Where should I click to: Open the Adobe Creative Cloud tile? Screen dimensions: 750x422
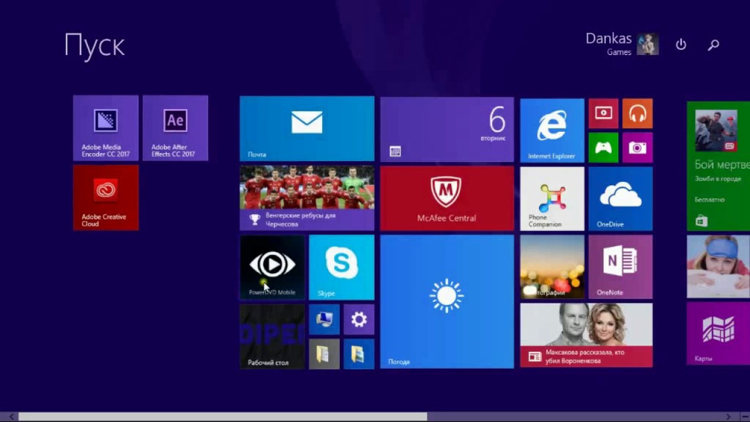coord(105,198)
